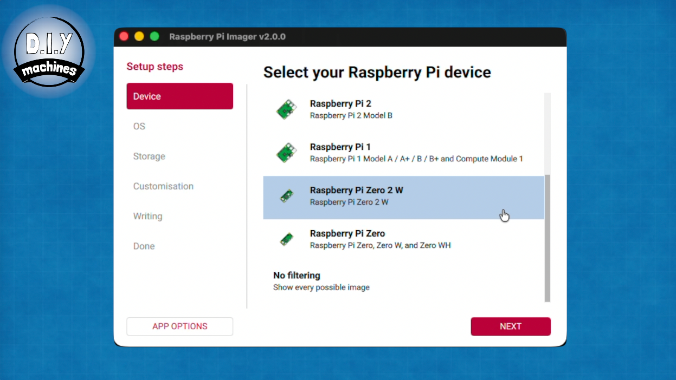The width and height of the screenshot is (676, 380).
Task: Click the D.I.Y Machines logo
Action: click(x=49, y=50)
